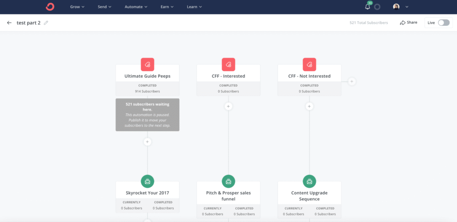Add step with plus below CFF - Interested
This screenshot has height=222, width=457.
pos(228,106)
